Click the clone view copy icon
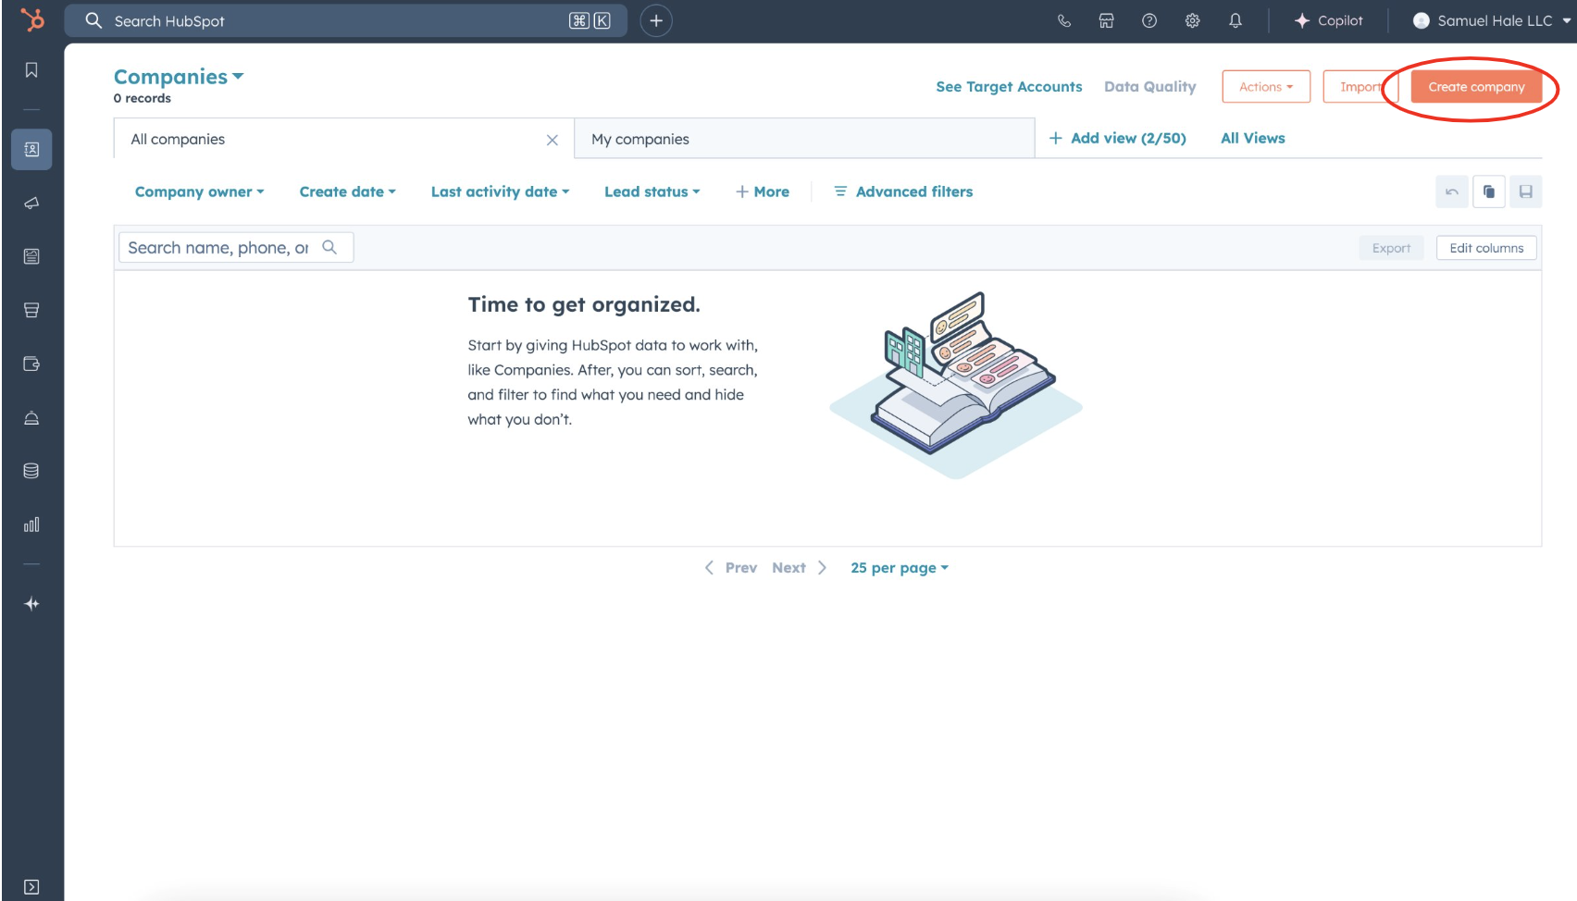This screenshot has width=1577, height=901. (x=1489, y=191)
